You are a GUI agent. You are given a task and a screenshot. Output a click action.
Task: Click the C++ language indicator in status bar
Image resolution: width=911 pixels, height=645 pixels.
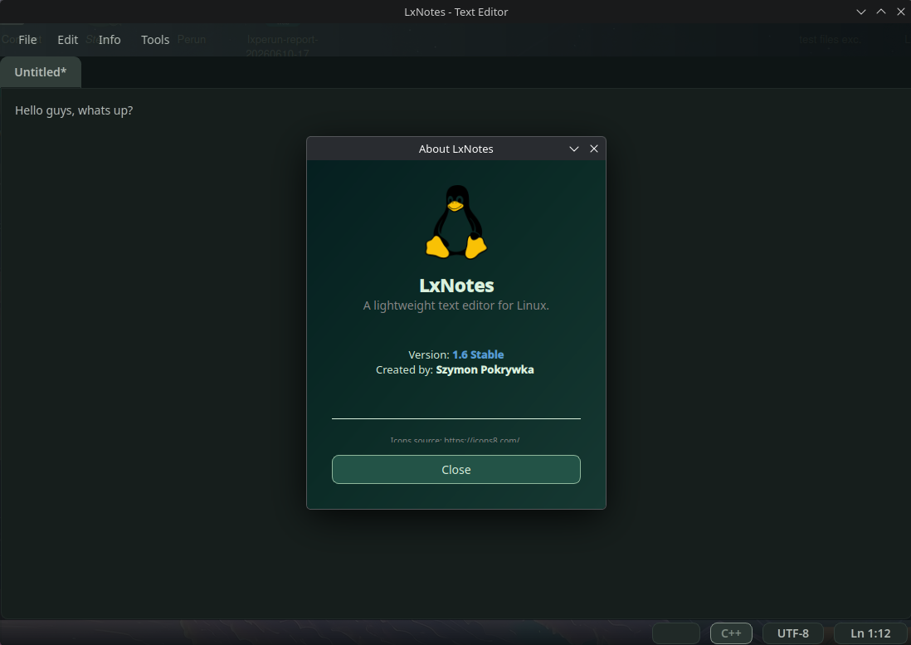tap(731, 633)
